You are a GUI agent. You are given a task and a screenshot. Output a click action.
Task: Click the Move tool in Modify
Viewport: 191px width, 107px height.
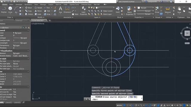(29, 8)
